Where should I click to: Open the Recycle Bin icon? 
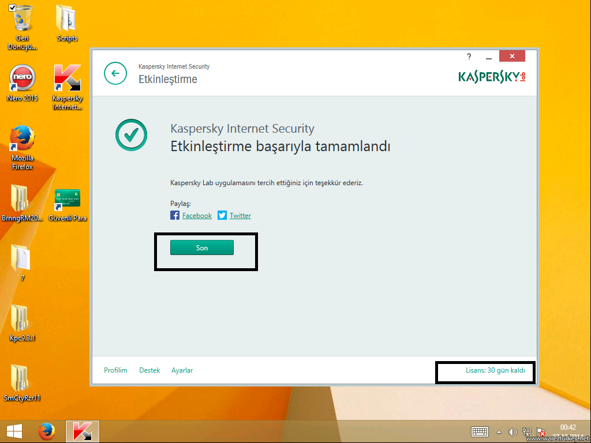[x=23, y=20]
